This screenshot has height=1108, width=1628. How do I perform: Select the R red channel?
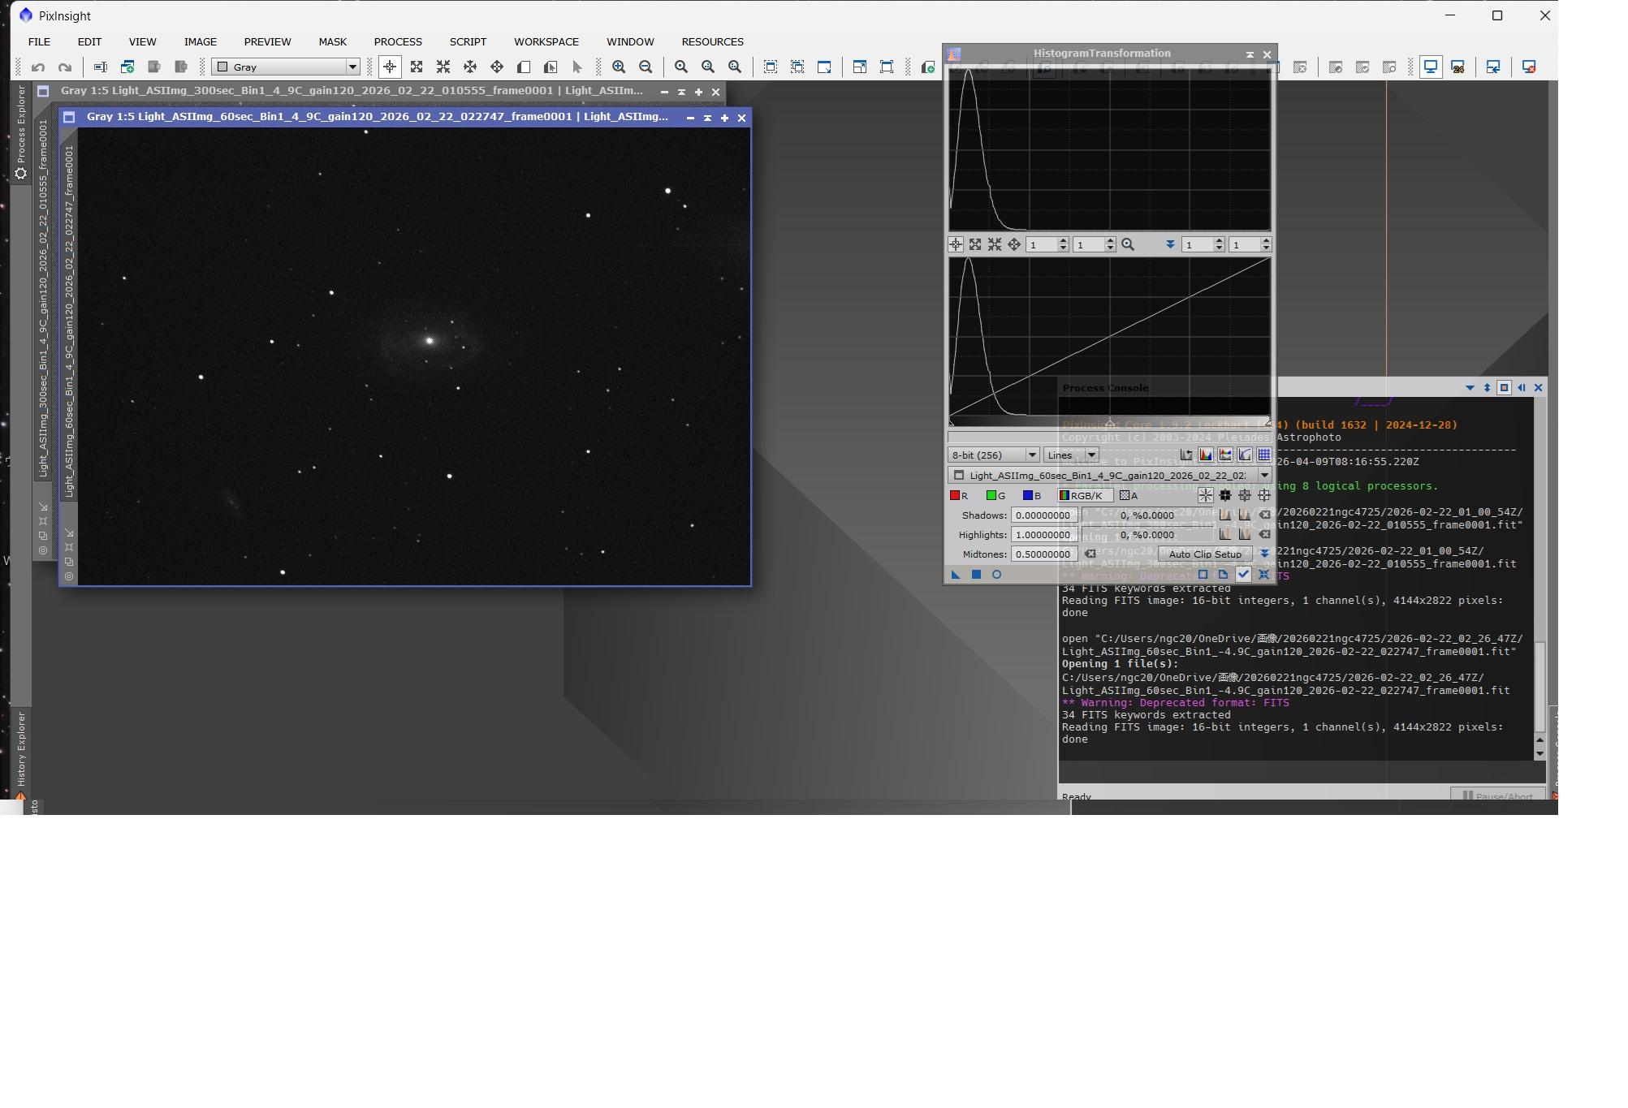tap(959, 496)
